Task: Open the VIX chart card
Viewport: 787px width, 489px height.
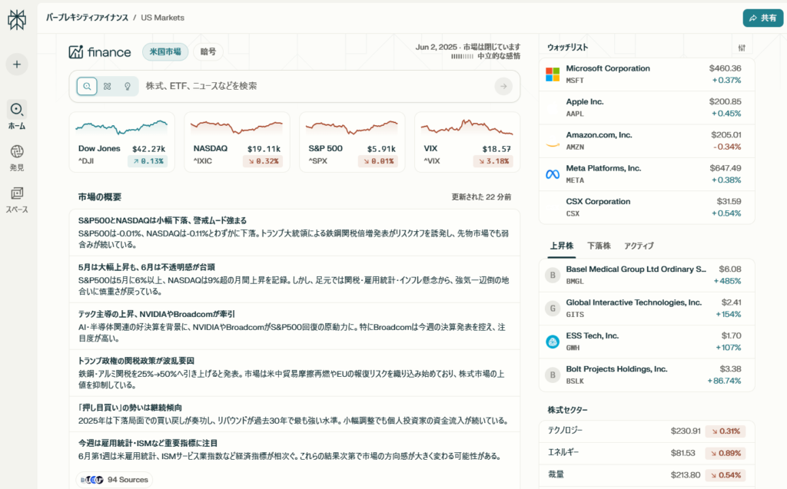Action: 467,142
